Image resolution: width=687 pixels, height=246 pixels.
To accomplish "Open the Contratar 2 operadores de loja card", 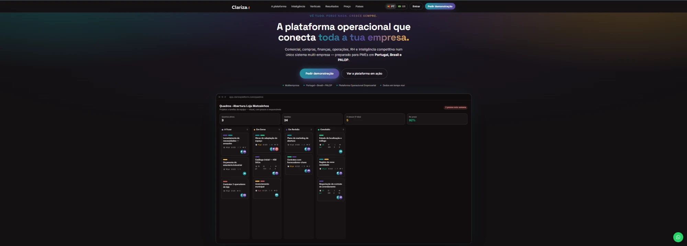I will click(235, 189).
